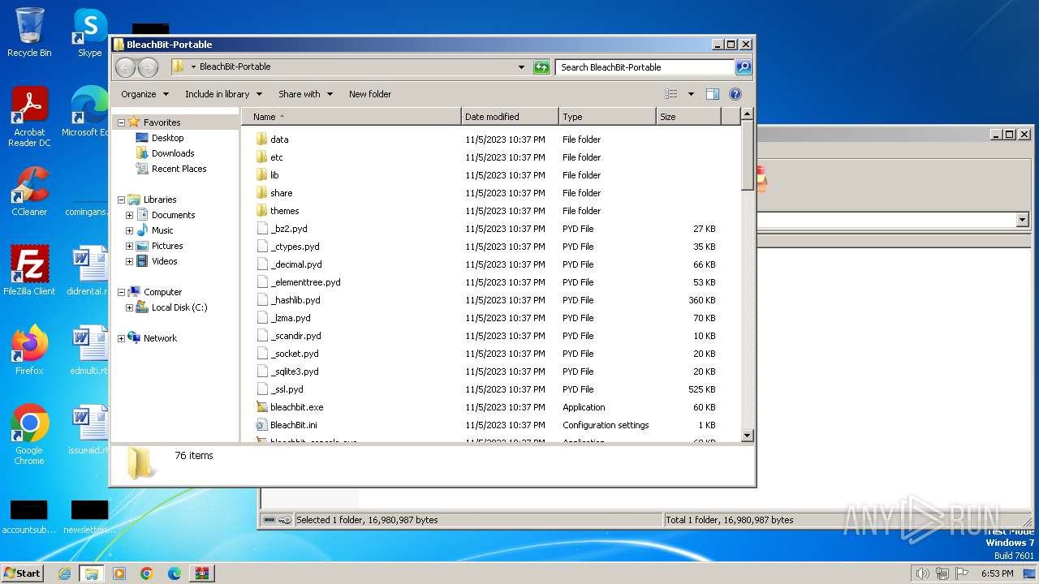Click the file list scroll down arrow
The height and width of the screenshot is (584, 1039).
coord(748,436)
